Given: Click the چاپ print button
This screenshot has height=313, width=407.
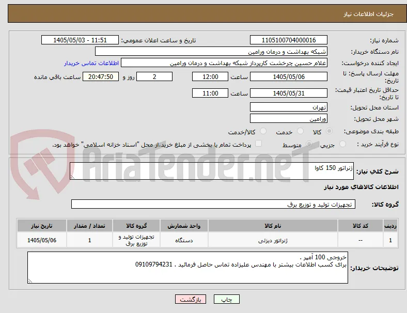Looking at the screenshot, I should tap(227, 299).
